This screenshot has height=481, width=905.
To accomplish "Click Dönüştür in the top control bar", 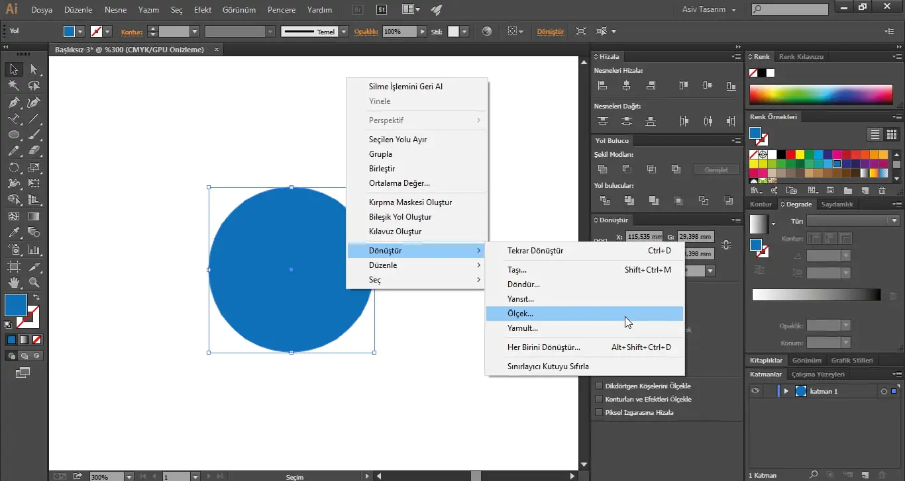I will [552, 31].
